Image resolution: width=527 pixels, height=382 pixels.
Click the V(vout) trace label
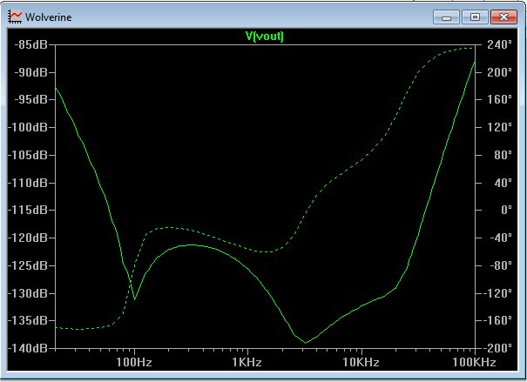tap(265, 36)
